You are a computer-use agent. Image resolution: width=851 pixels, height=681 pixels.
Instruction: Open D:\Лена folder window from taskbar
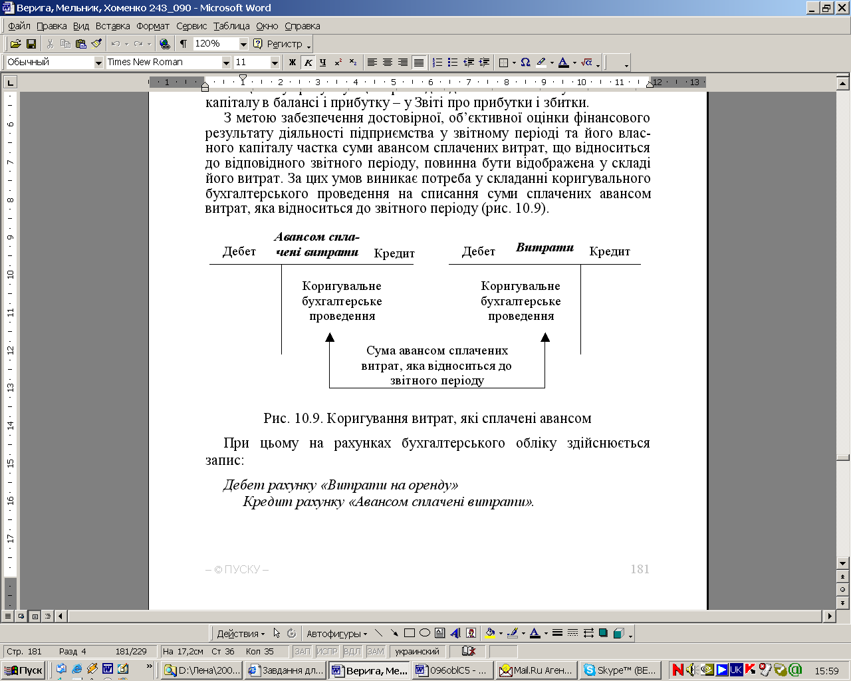coord(201,670)
